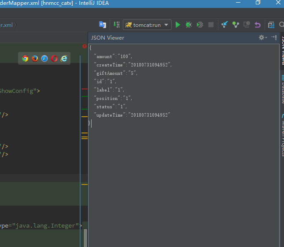
Task: Click the breadcrumb r.xml file link
Action: tap(6, 25)
